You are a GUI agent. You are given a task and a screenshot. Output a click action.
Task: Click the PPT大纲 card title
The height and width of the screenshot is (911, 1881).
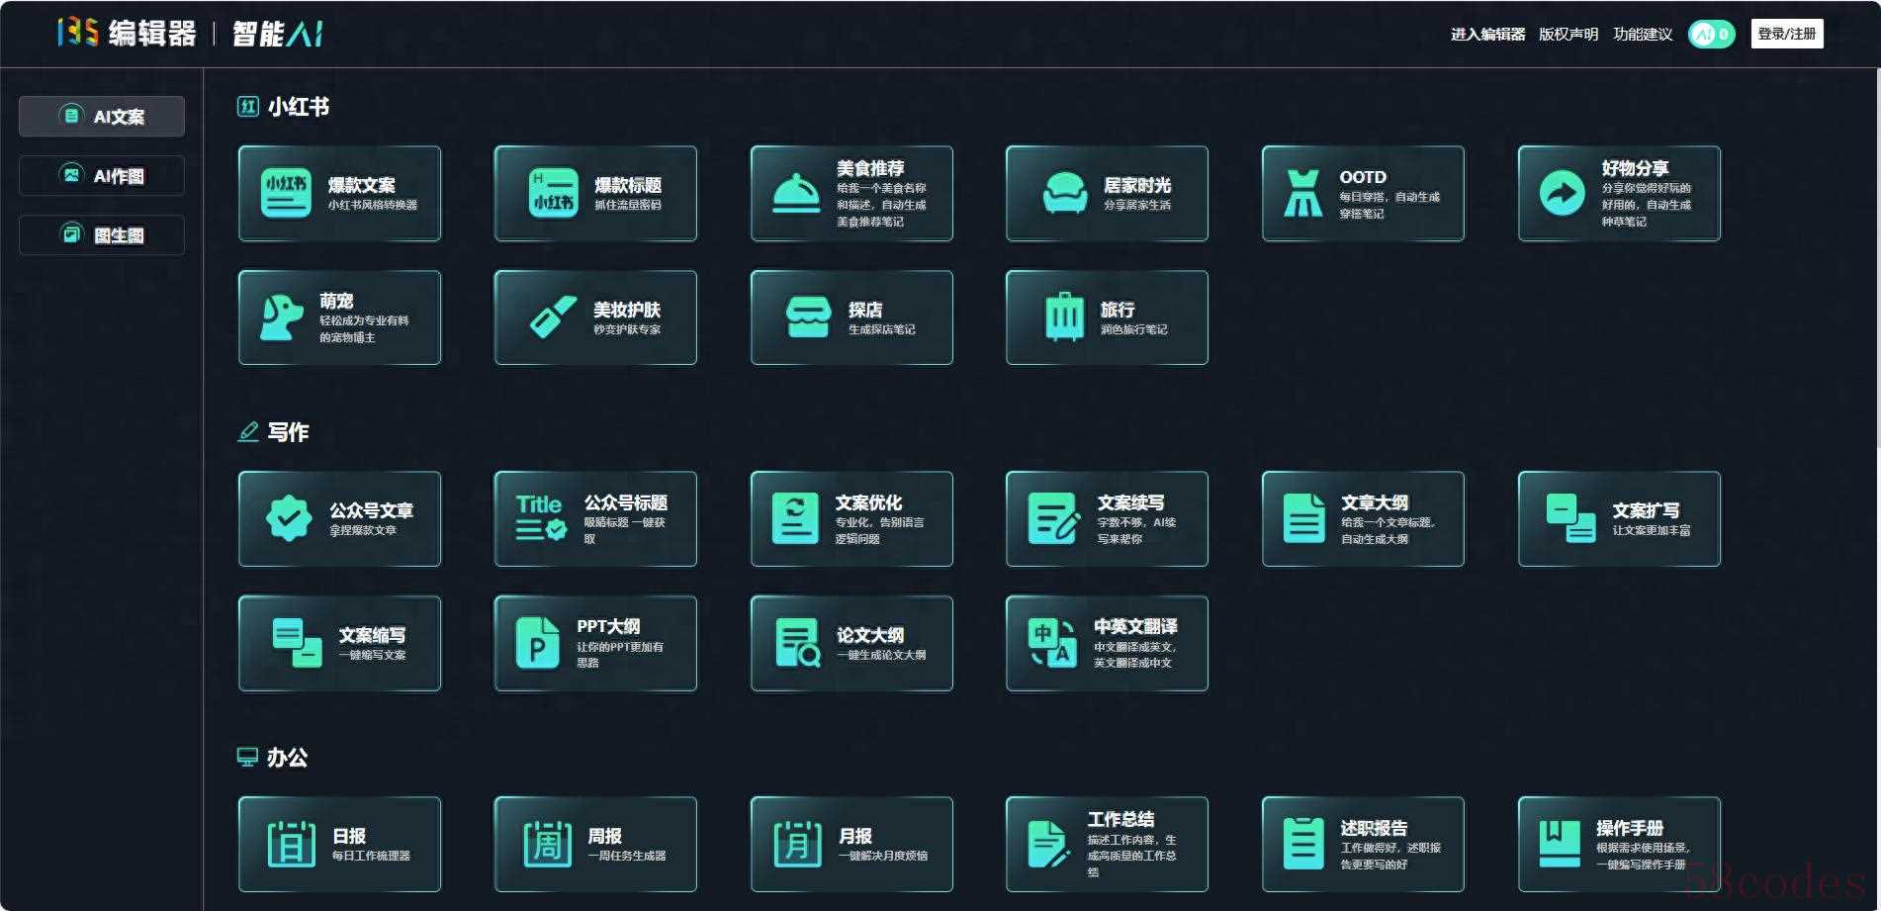click(608, 626)
